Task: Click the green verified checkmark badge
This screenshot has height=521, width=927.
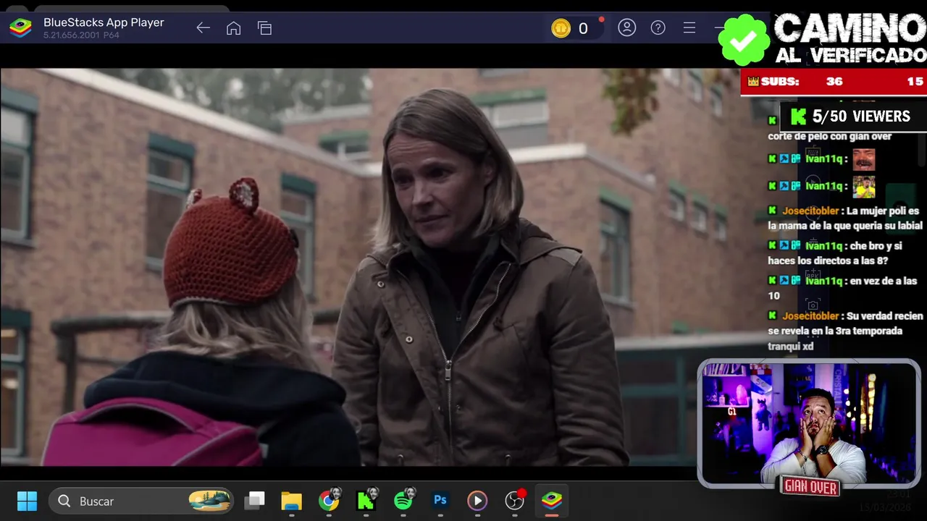Action: (x=744, y=40)
